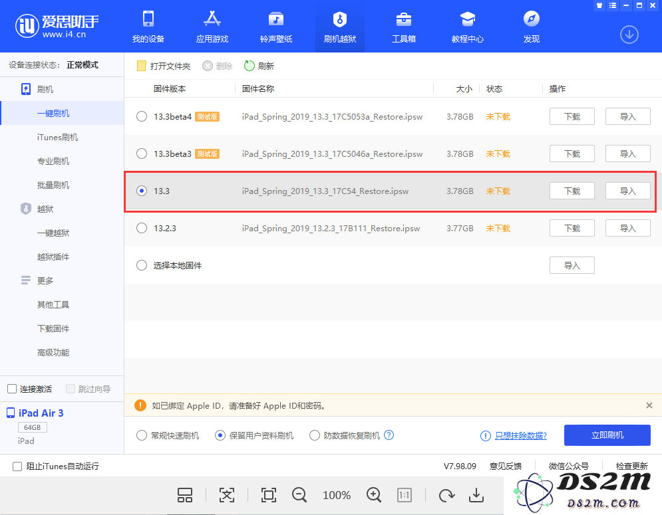Select the 13.3beta4 firmware radio button

click(142, 116)
